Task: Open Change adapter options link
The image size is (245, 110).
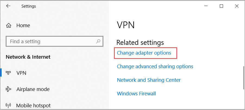Action: coord(144,53)
